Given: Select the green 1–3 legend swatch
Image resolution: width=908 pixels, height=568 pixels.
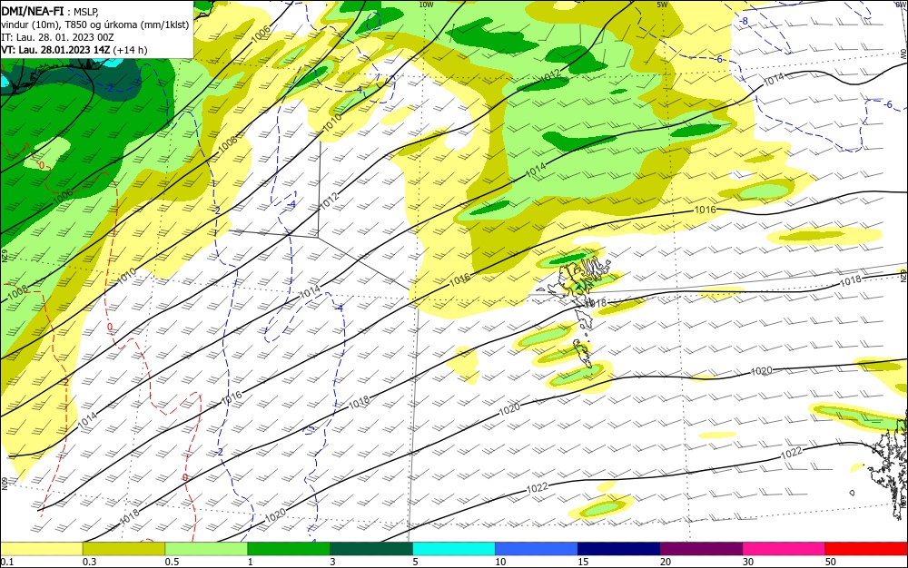Looking at the screenshot, I should pos(289,549).
